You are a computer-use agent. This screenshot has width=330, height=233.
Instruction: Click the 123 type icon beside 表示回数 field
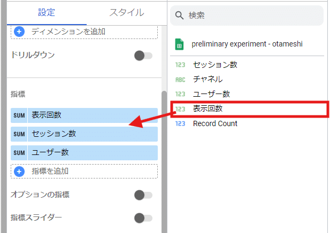(x=180, y=109)
